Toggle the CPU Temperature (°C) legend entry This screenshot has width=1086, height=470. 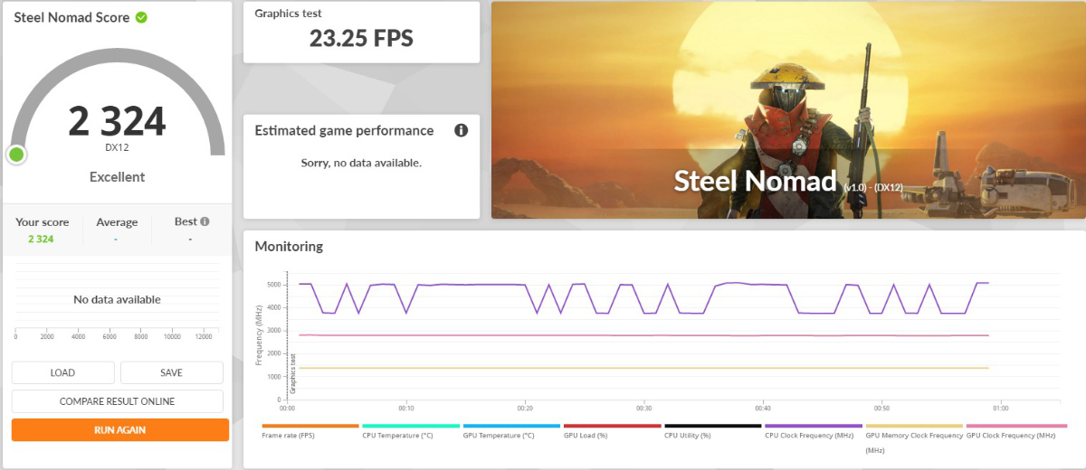tap(411, 430)
